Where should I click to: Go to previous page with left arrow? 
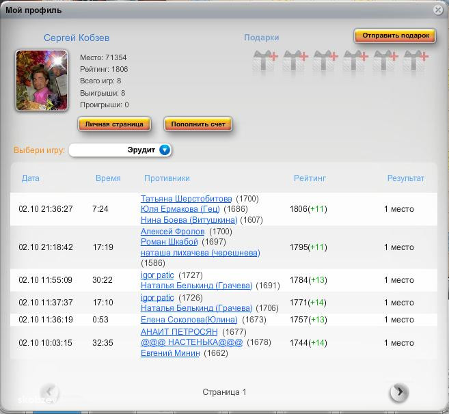click(x=50, y=392)
